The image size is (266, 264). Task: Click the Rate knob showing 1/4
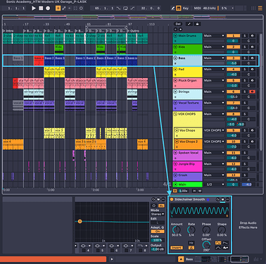click(191, 230)
